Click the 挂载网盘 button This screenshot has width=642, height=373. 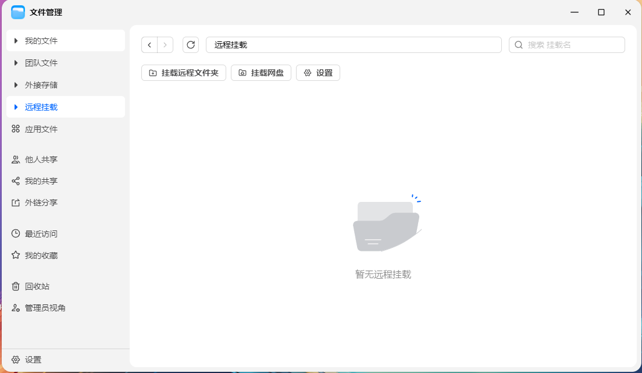[261, 73]
